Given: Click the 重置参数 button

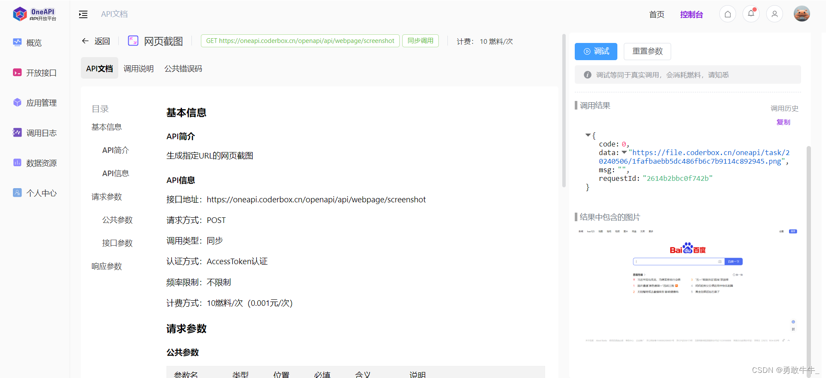Looking at the screenshot, I should (x=647, y=52).
